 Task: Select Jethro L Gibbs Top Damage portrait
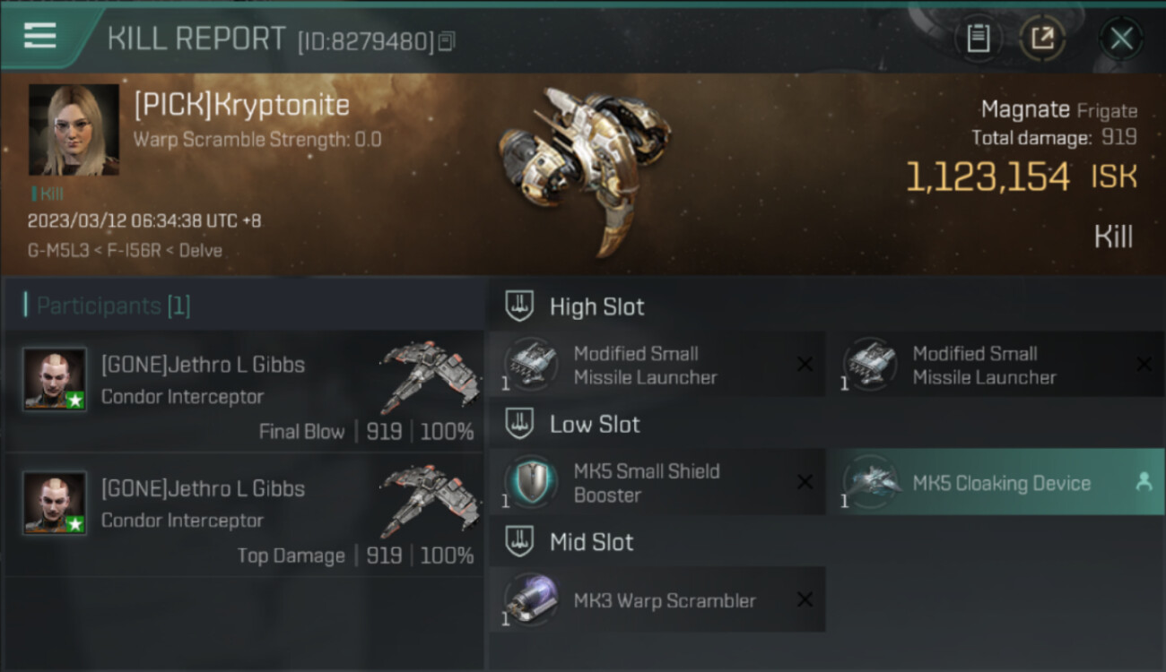coord(55,503)
